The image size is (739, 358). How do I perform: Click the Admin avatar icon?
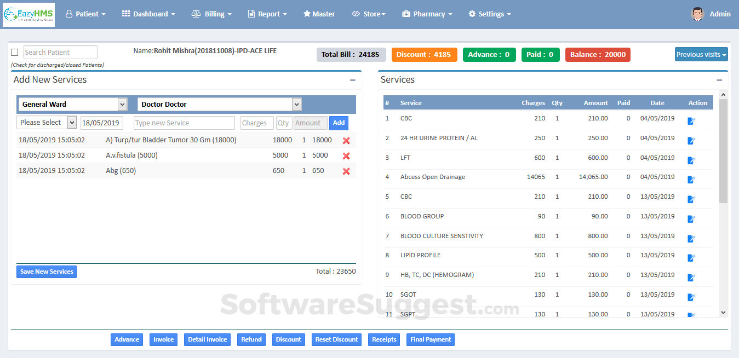click(697, 14)
